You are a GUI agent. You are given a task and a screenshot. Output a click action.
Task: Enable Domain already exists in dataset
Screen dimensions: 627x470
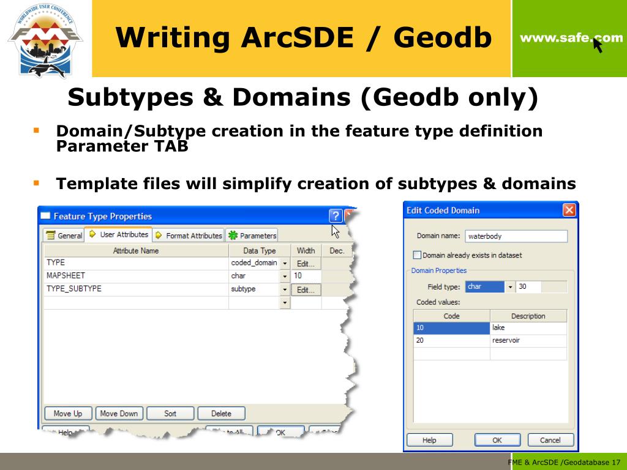point(417,255)
